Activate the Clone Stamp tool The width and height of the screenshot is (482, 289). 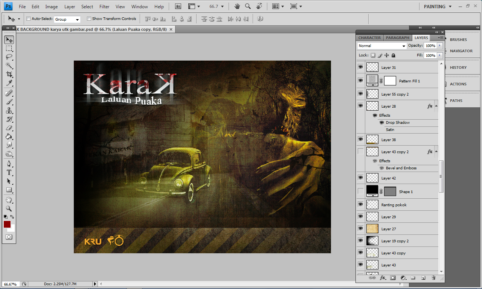point(9,110)
